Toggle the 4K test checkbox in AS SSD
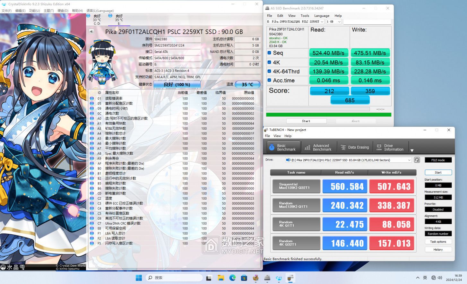Image resolution: width=467 pixels, height=284 pixels. [x=269, y=62]
